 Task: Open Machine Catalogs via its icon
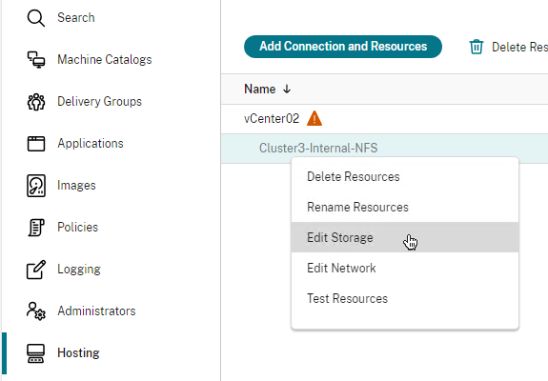click(x=35, y=60)
